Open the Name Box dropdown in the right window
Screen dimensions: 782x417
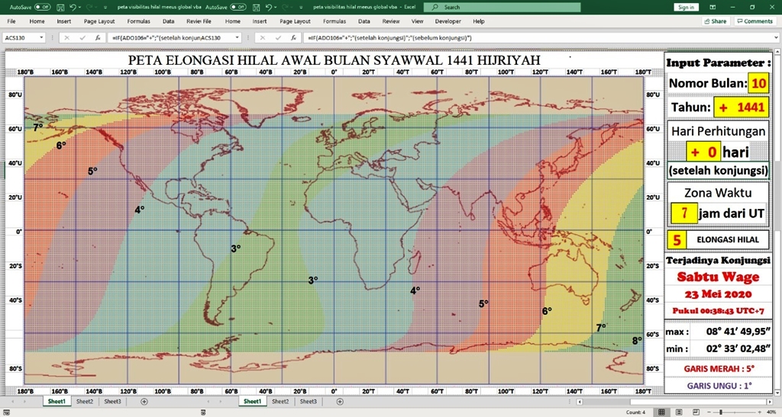pyautogui.click(x=237, y=38)
